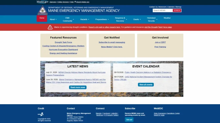220x123 pixels.
Task: Open the Weather navigation item
Action: (167, 18)
